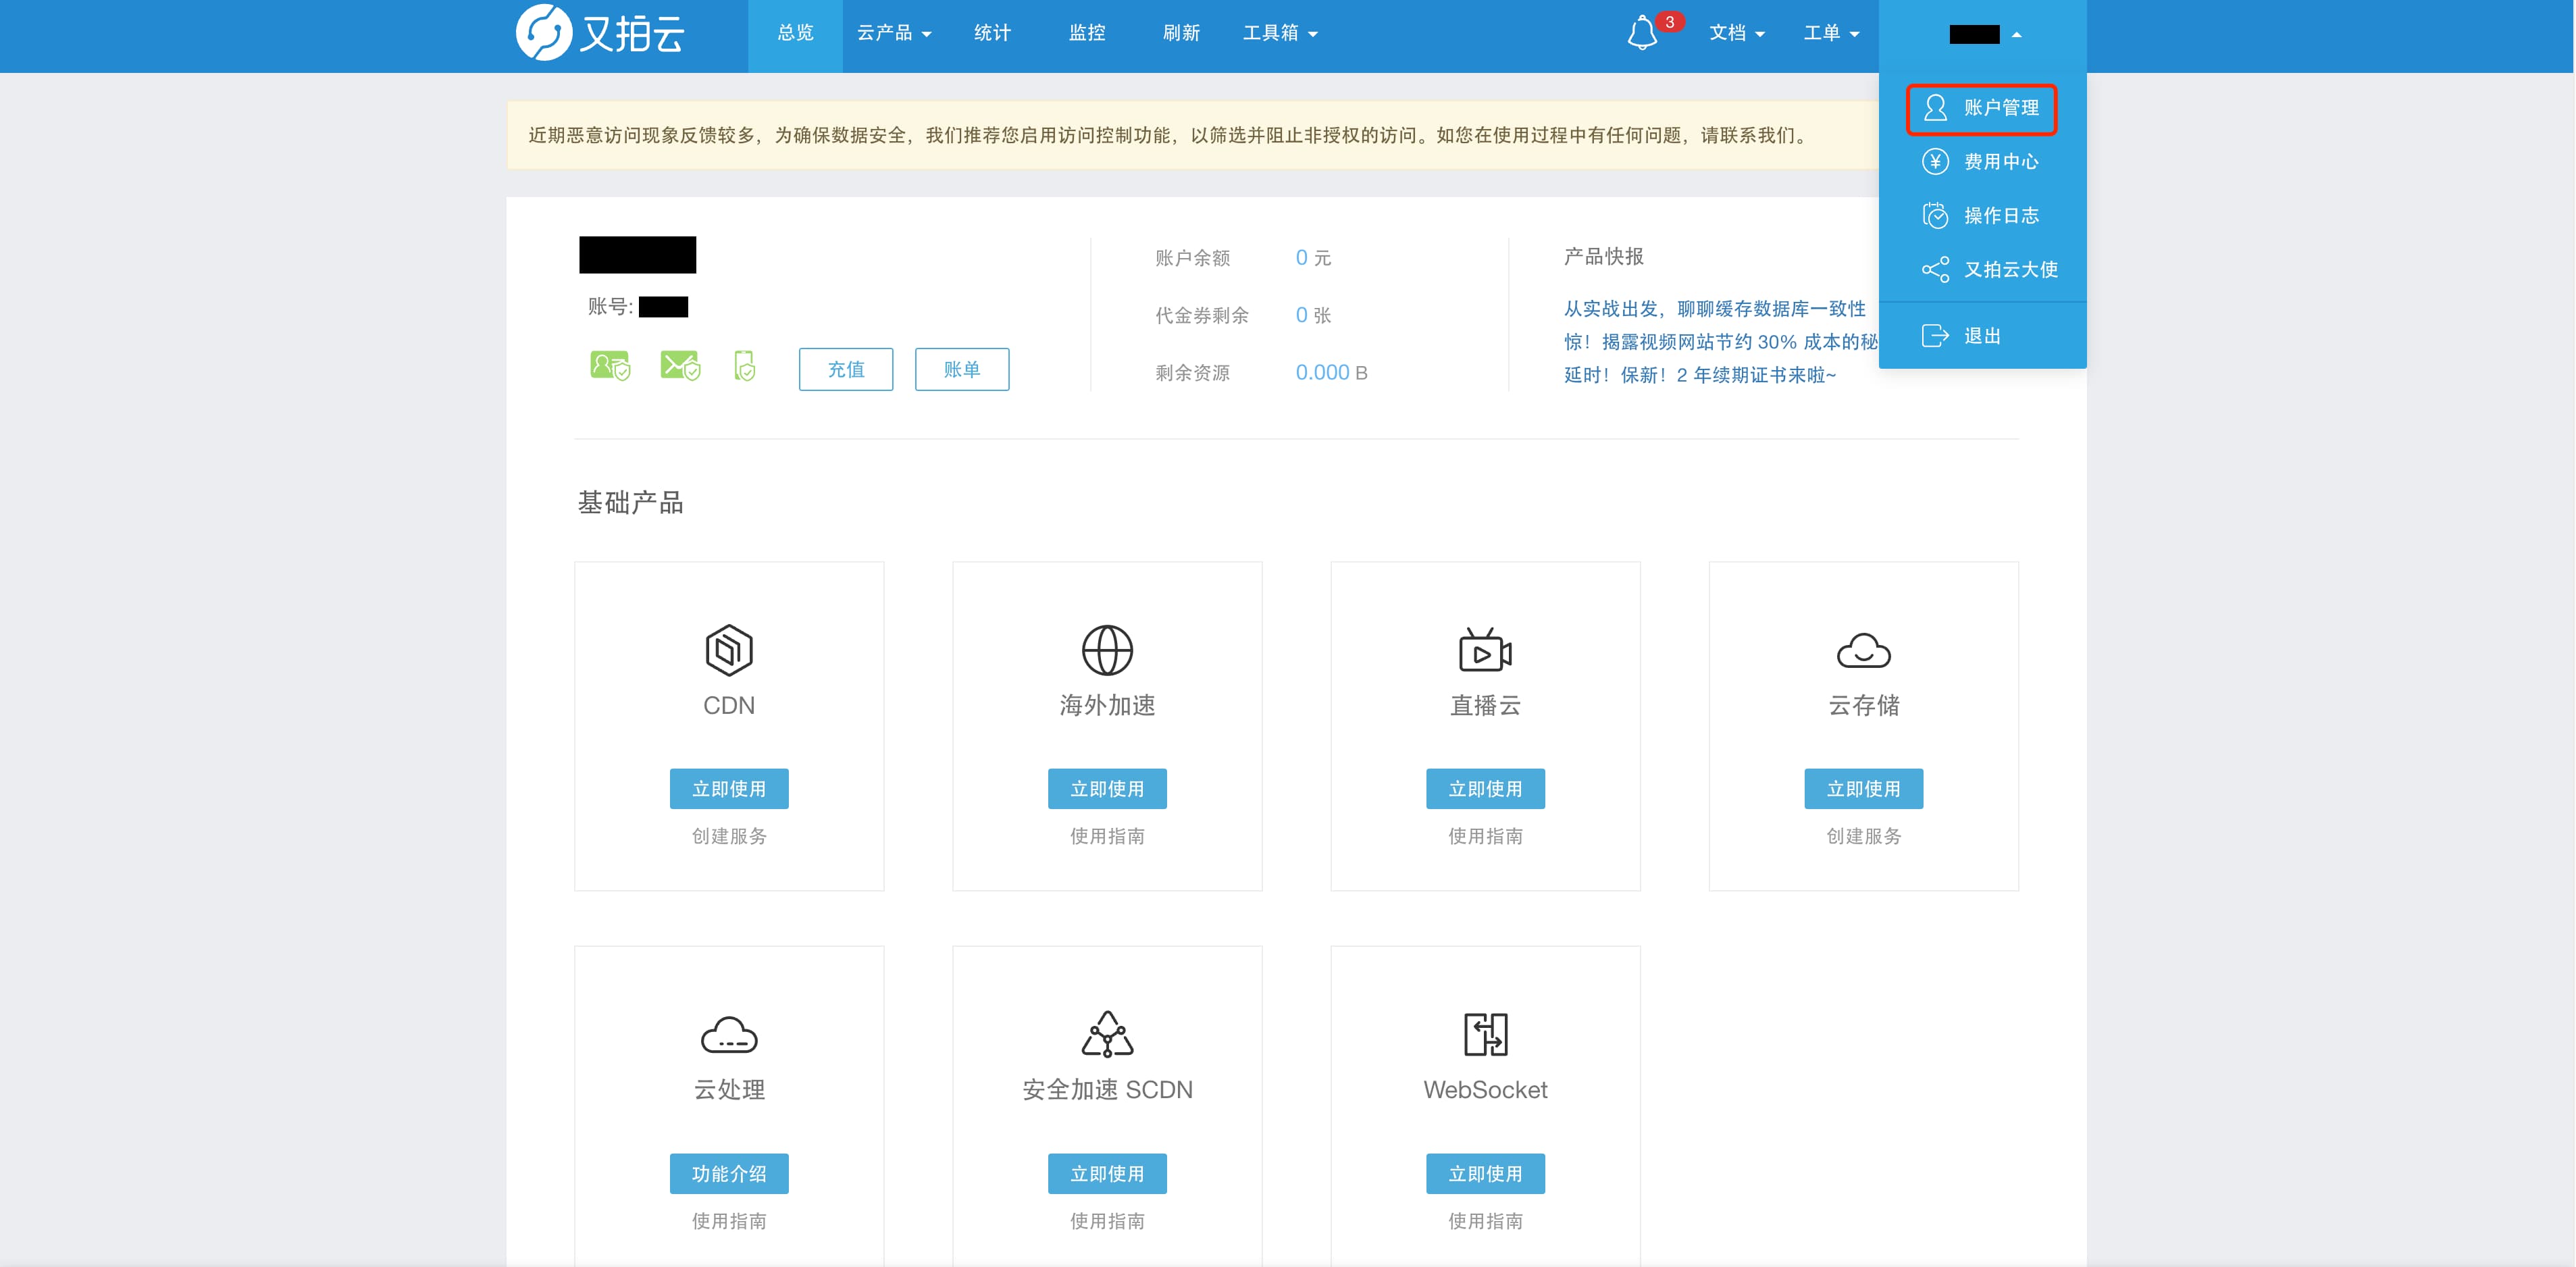Click the 剩余资源 value 0.000 B

tap(1331, 372)
